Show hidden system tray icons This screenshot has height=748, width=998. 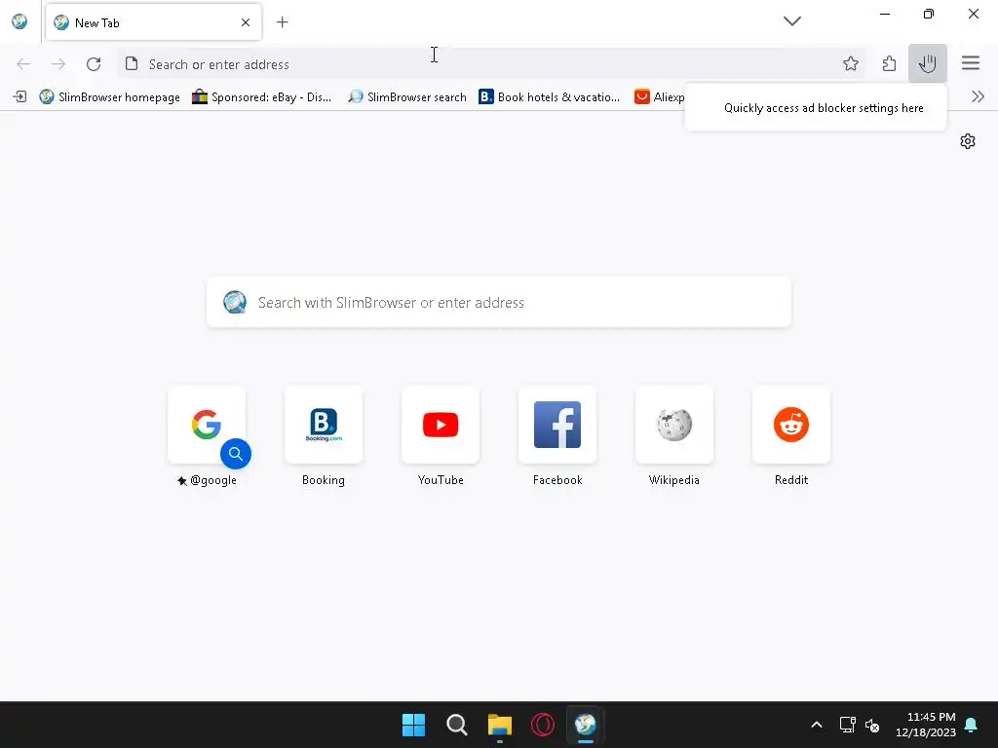[x=817, y=725]
